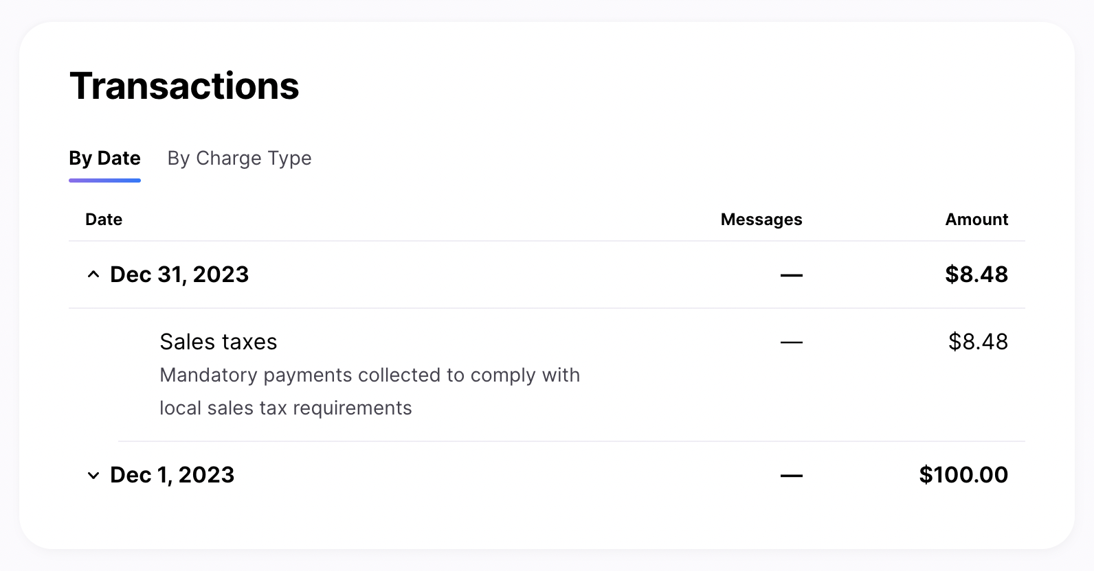Click the messages dash for Dec 31 row
Screen dimensions: 1094x571
click(792, 275)
